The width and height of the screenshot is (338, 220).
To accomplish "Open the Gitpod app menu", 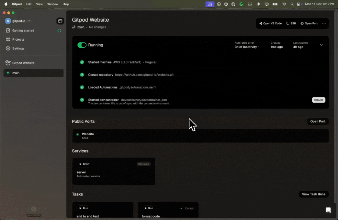I will [x=16, y=4].
